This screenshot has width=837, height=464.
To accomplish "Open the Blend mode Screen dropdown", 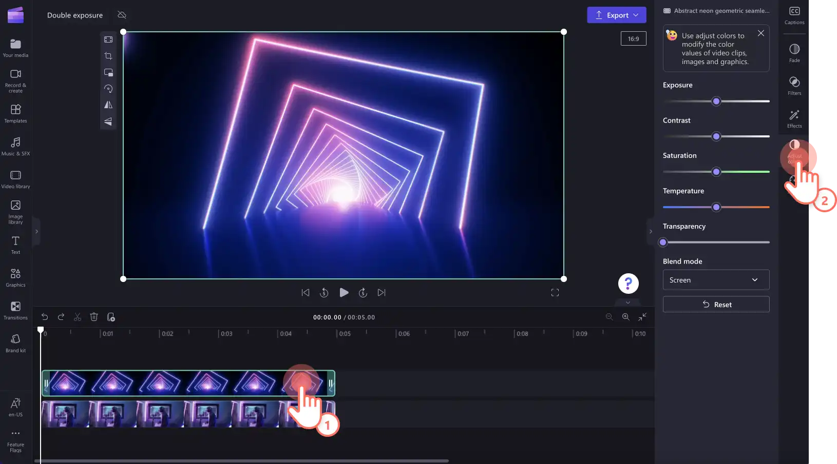I will click(716, 280).
